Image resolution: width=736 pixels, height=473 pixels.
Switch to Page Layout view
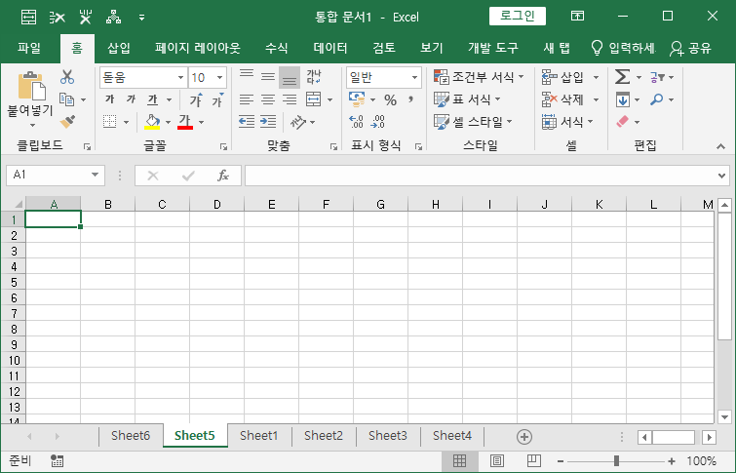pyautogui.click(x=496, y=460)
